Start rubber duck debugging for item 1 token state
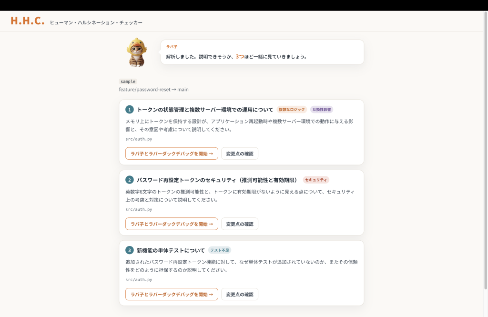The height and width of the screenshot is (317, 488). click(x=172, y=153)
